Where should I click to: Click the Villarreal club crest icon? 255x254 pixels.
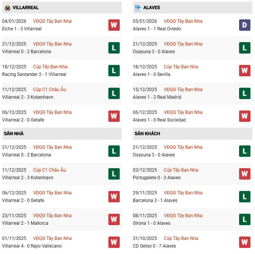tap(7, 8)
